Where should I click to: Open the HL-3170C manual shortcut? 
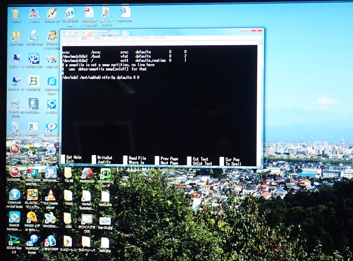(x=33, y=199)
